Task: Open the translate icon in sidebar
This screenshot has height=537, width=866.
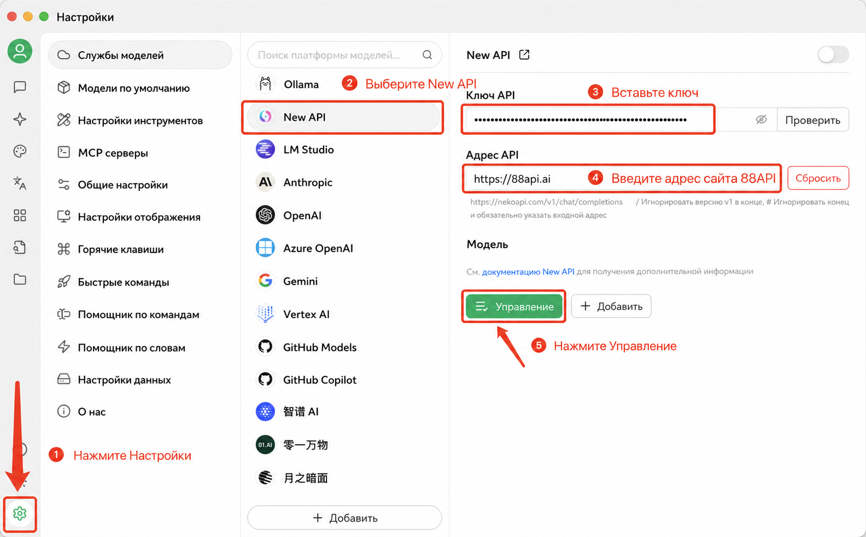Action: pos(20,183)
